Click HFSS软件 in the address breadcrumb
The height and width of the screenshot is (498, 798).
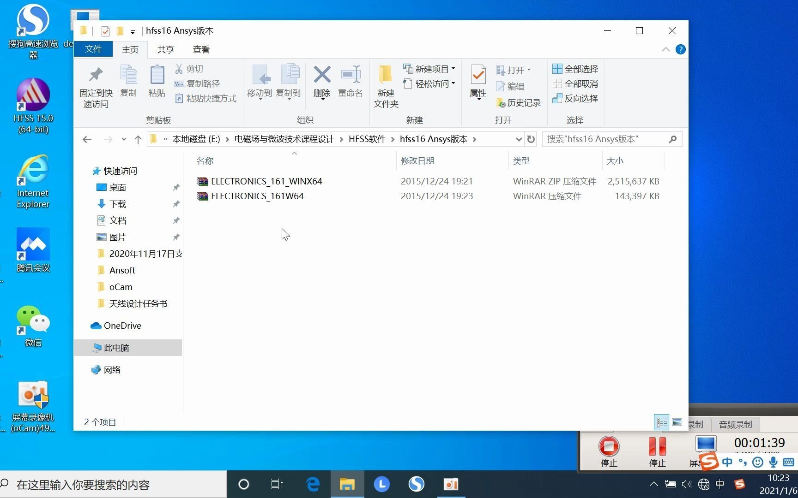tap(367, 139)
